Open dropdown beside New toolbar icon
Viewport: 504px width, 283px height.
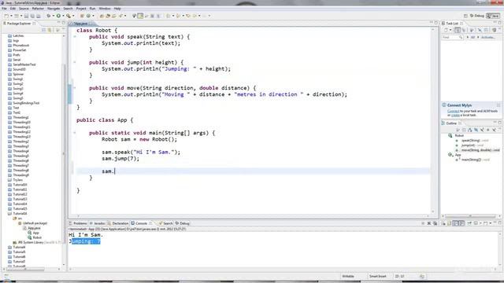tap(11, 16)
